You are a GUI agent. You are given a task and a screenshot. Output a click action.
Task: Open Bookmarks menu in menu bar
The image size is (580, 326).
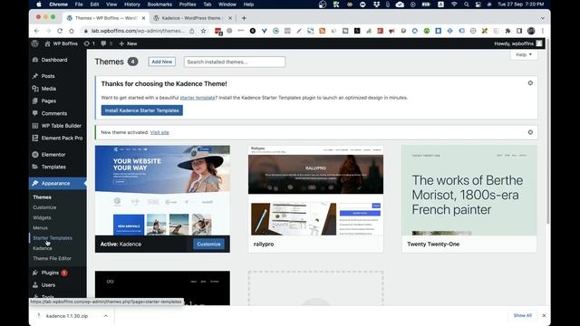pos(159,5)
